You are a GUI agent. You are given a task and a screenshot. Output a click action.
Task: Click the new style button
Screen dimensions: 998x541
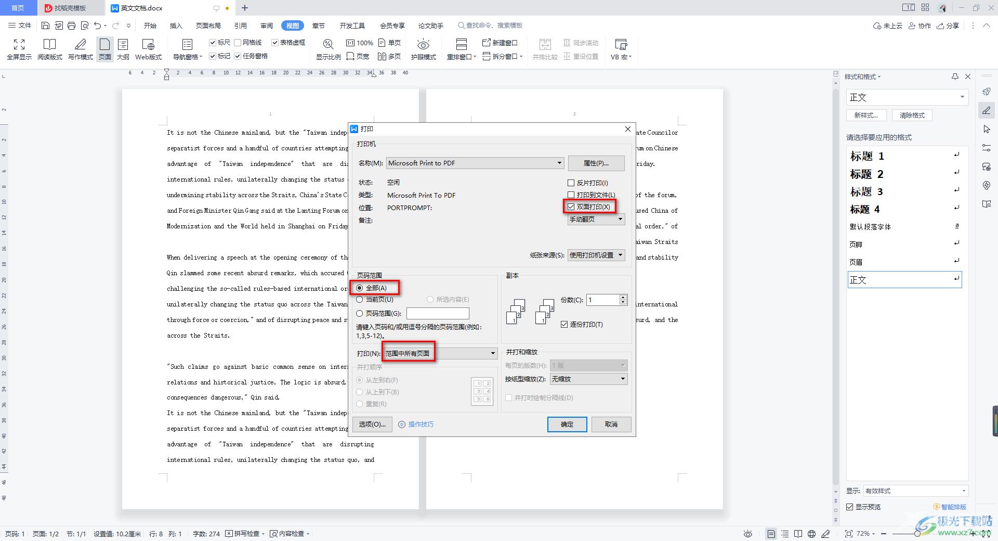[x=866, y=115]
